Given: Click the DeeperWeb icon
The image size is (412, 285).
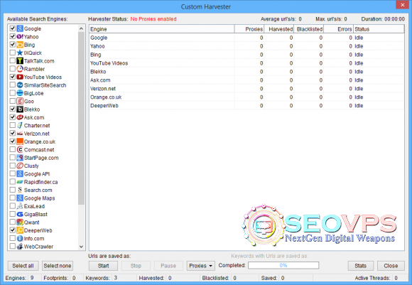Looking at the screenshot, I should tap(20, 230).
